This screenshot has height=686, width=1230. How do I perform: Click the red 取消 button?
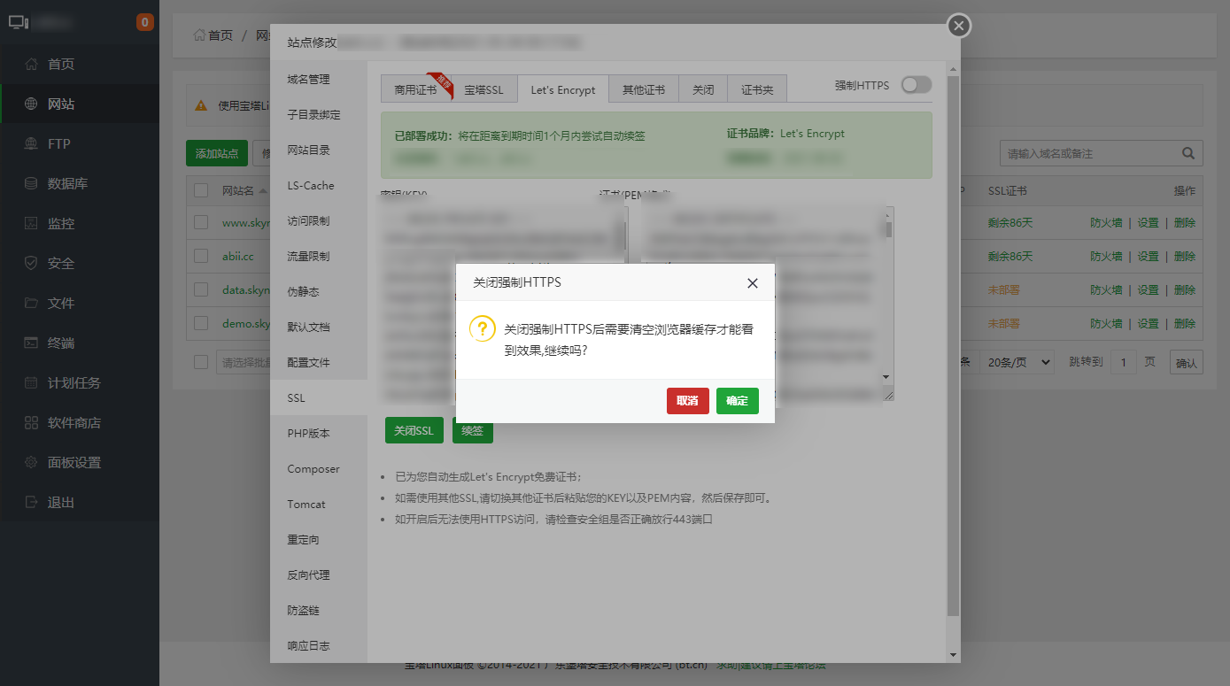click(x=688, y=401)
